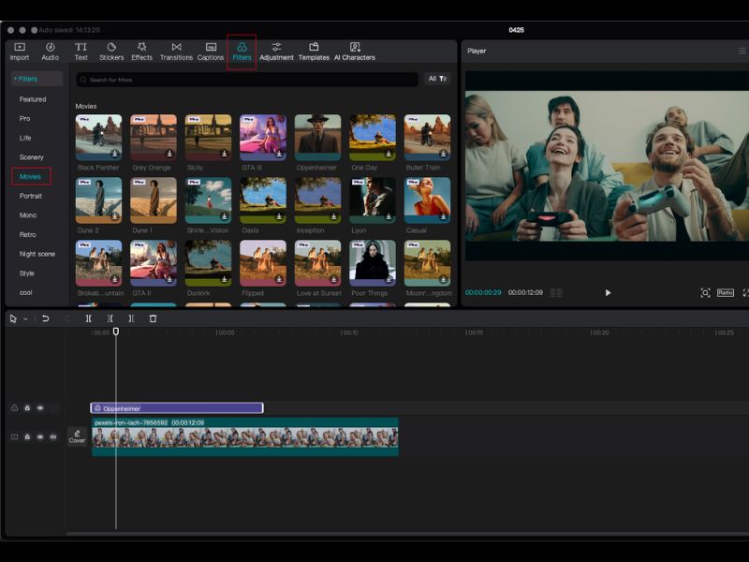Screen dimensions: 749x562
Task: Switch to the Audio tab
Action: [51, 52]
